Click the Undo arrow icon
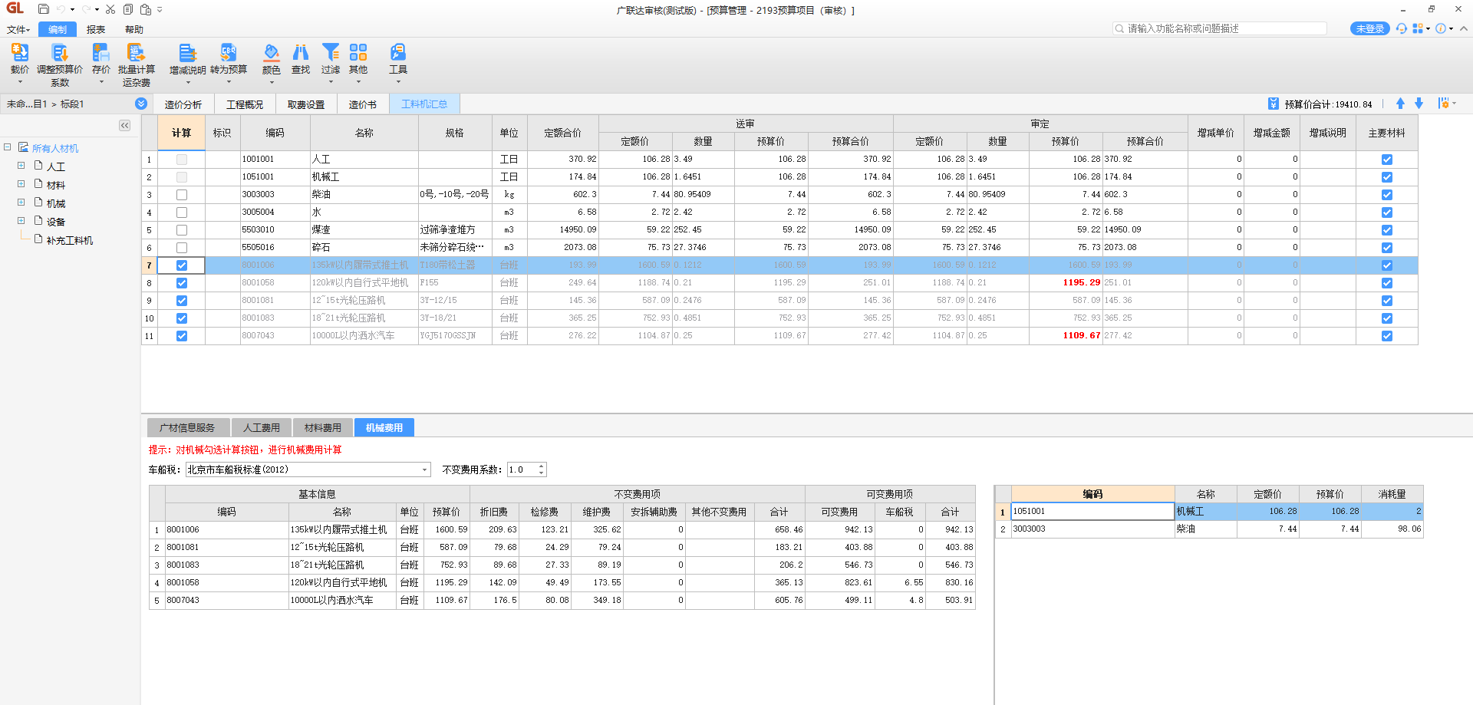 click(x=61, y=9)
